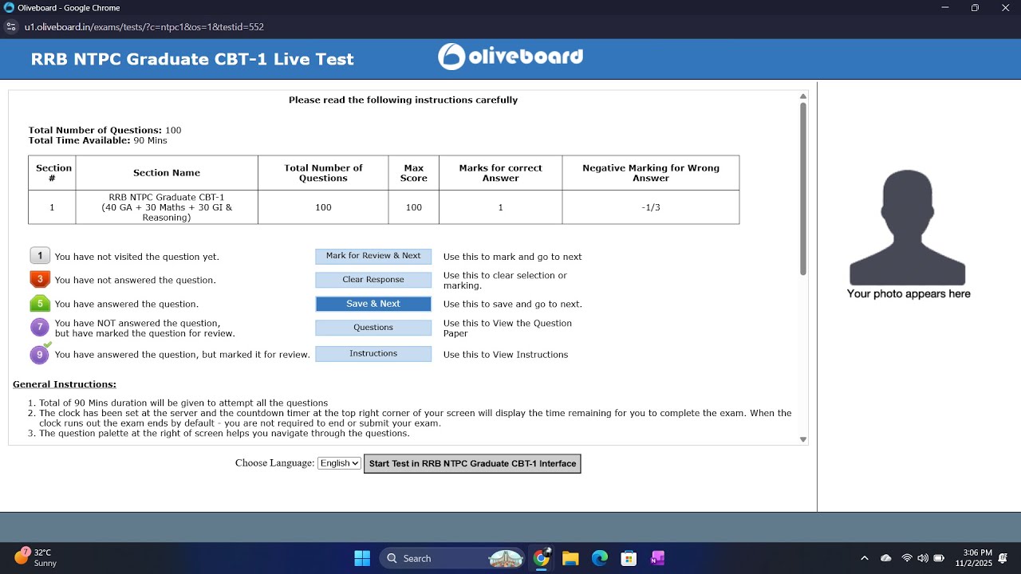Click the site information icon in address bar
The width and height of the screenshot is (1021, 574).
tap(11, 27)
